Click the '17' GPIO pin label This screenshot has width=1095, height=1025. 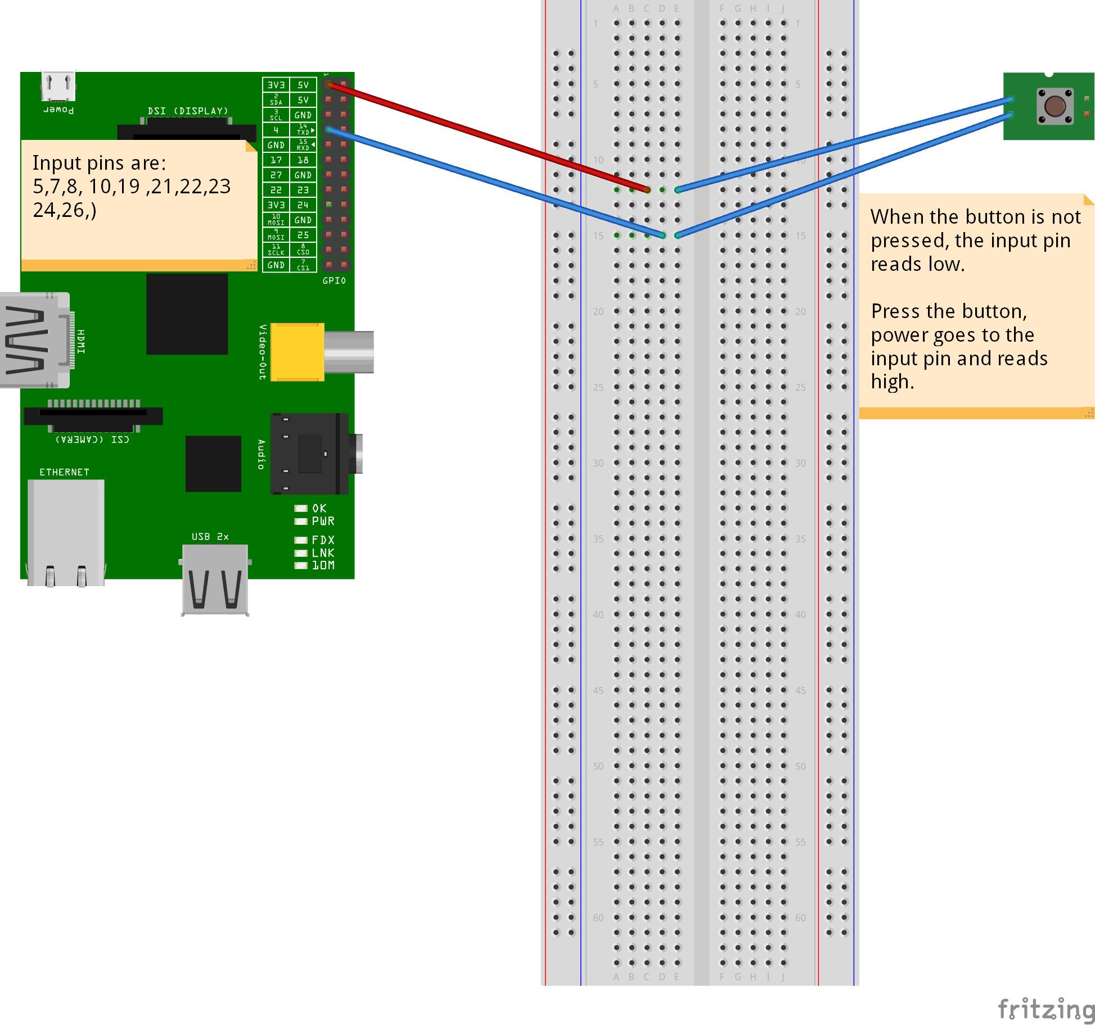click(276, 160)
